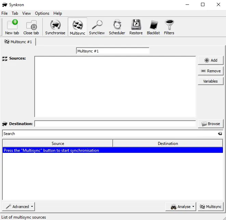The height and width of the screenshot is (220, 226).
Task: Open the View menu
Action: [26, 13]
